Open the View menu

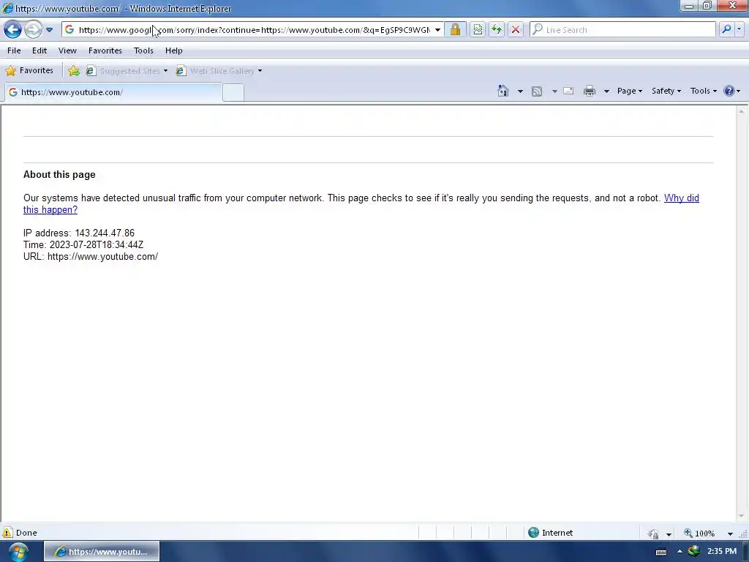tap(67, 50)
